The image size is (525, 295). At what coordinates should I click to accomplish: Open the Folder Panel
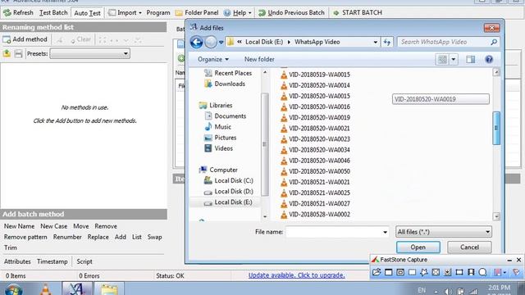point(197,13)
